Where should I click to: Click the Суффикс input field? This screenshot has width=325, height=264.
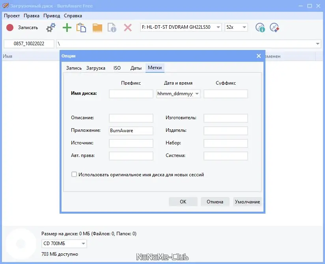(x=226, y=94)
